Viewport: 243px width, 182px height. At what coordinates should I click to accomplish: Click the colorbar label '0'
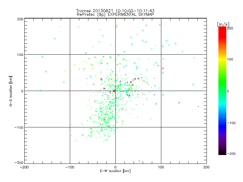pos(228,91)
